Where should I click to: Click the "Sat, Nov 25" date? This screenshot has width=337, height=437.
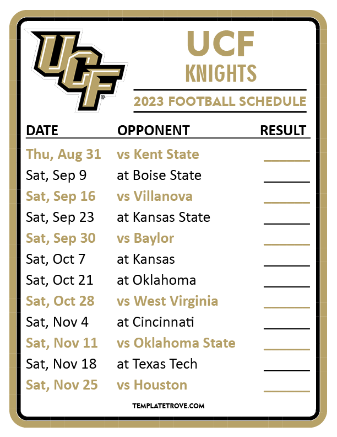62,385
